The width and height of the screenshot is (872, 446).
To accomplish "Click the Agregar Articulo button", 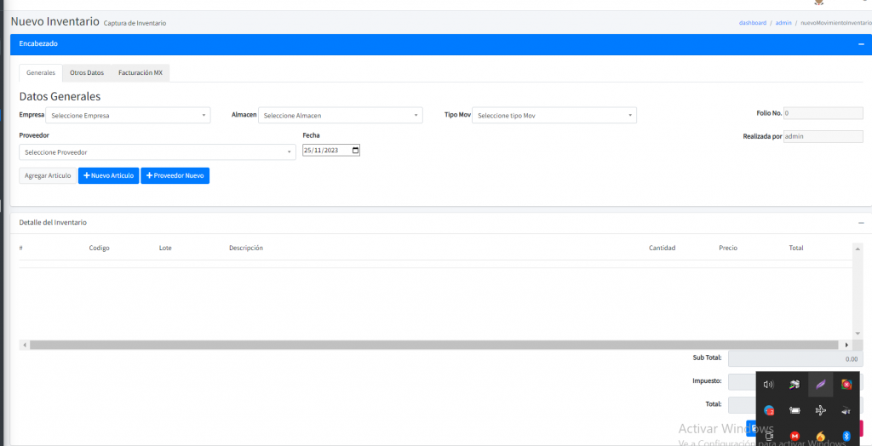I will tap(48, 175).
